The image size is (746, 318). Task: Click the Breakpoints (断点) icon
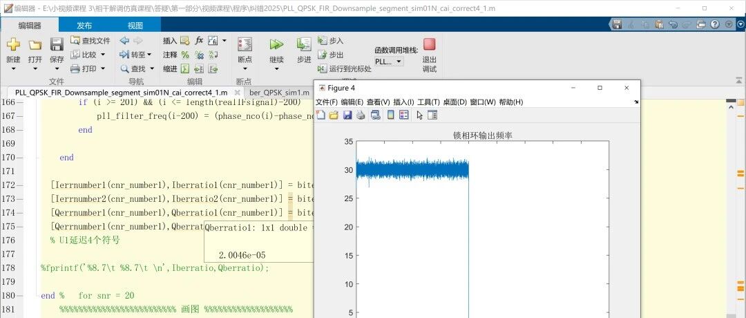point(245,45)
